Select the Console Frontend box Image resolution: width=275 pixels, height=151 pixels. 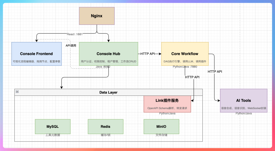pos(36,54)
